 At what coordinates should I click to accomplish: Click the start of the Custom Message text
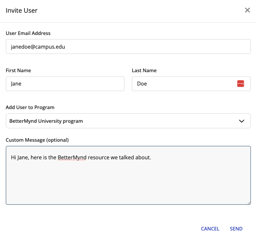click(11, 157)
